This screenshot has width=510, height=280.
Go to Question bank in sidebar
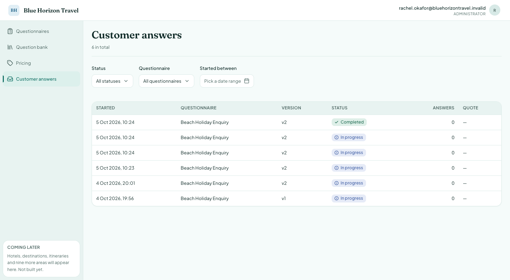coord(42,47)
